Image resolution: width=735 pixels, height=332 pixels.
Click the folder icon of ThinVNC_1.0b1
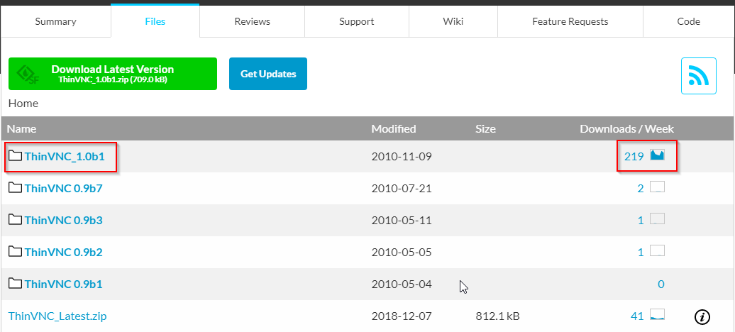tap(15, 156)
